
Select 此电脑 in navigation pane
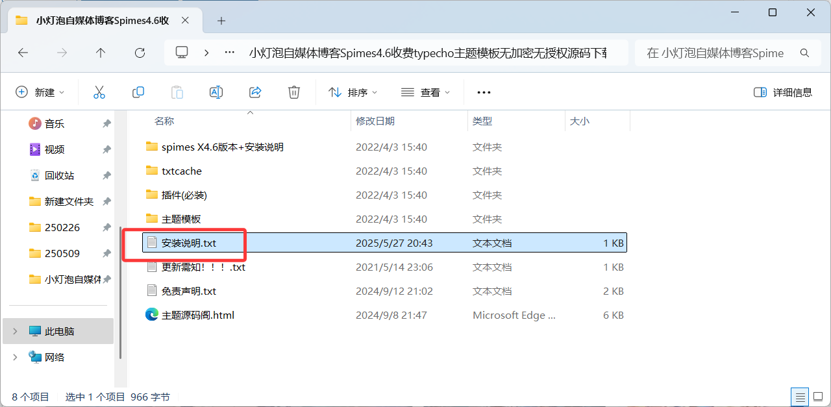[58, 331]
